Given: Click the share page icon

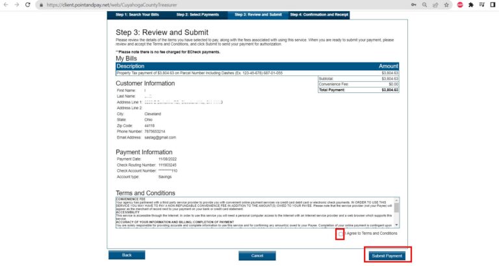Looking at the screenshot, I should tap(435, 5).
